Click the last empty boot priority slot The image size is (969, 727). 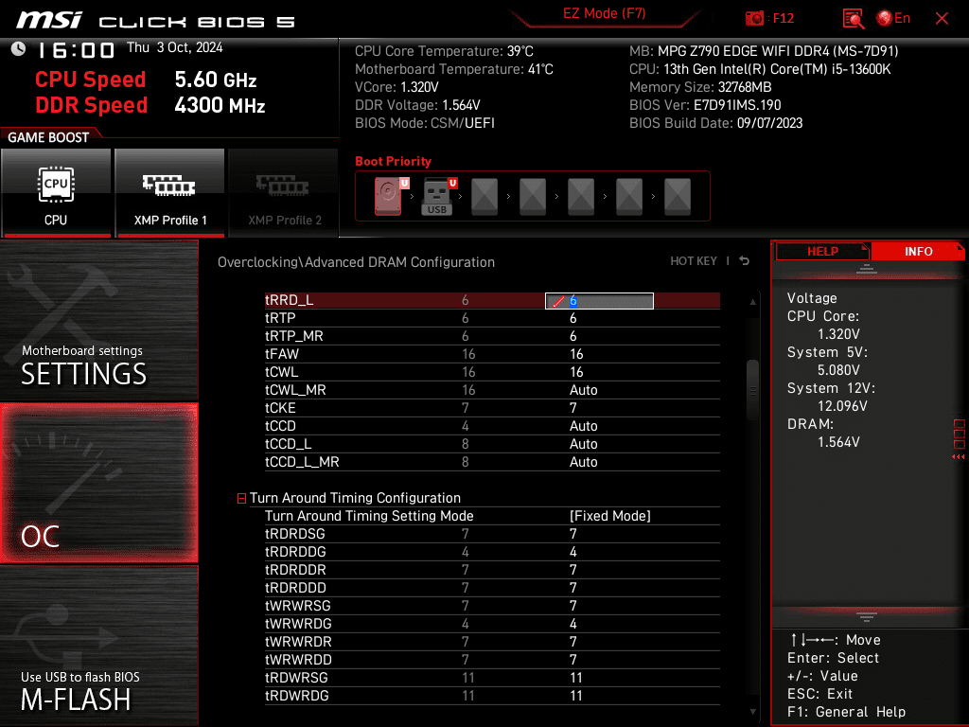678,197
